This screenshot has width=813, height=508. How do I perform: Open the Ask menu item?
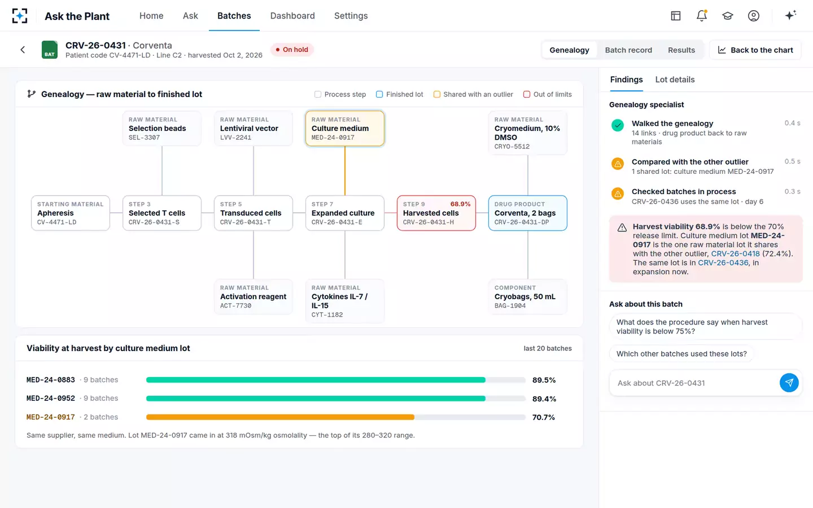coord(190,16)
